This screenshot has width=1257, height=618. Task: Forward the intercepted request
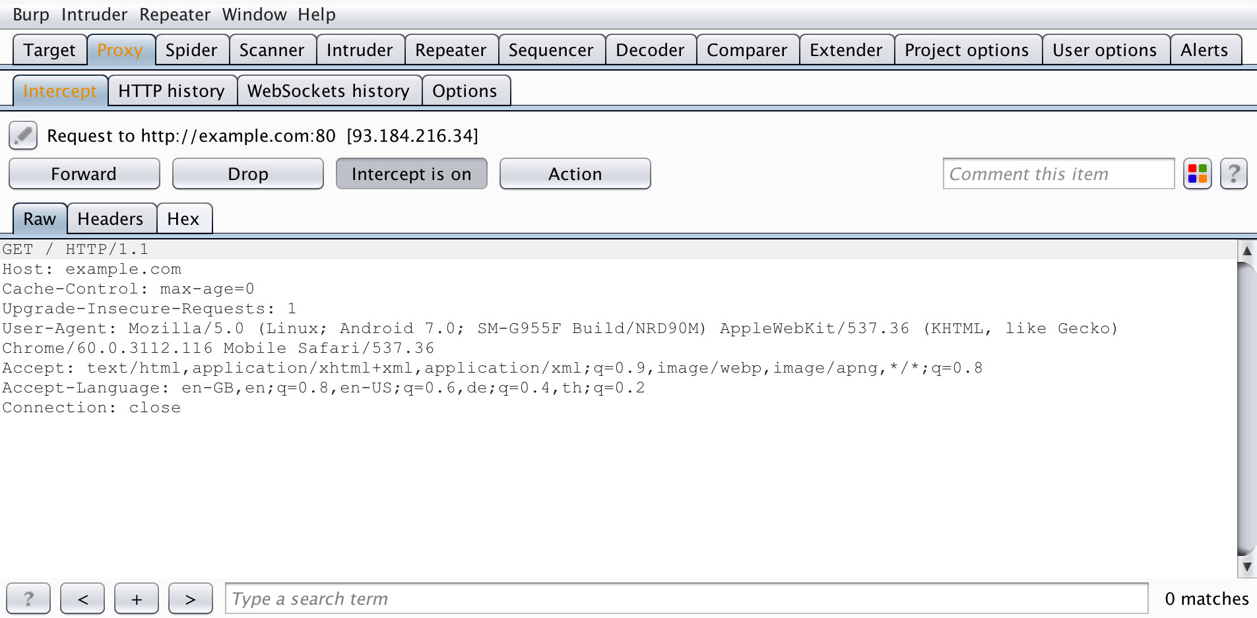tap(84, 174)
